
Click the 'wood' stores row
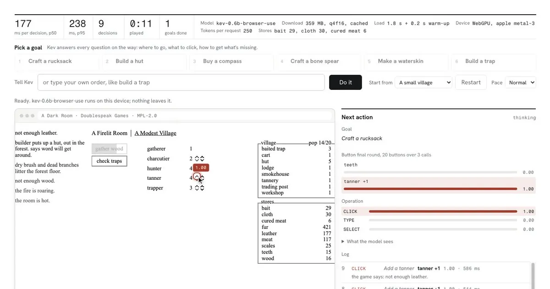click(x=296, y=258)
